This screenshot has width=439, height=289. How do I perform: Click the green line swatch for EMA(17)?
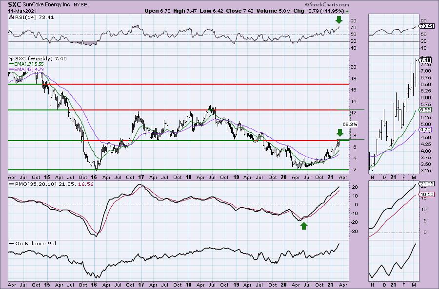pyautogui.click(x=12, y=64)
